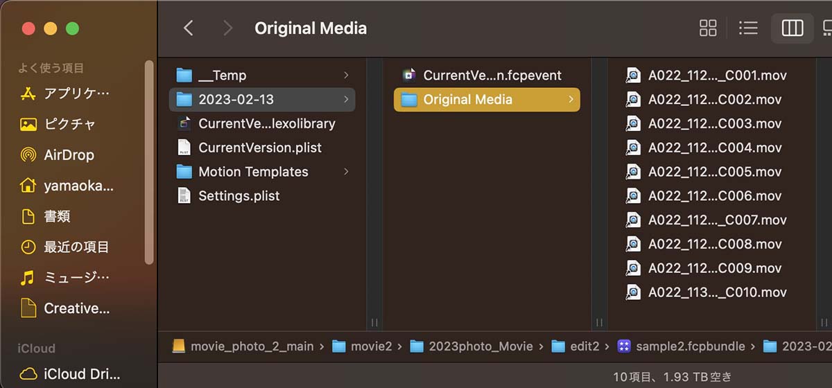Select the column view button

[x=792, y=28]
